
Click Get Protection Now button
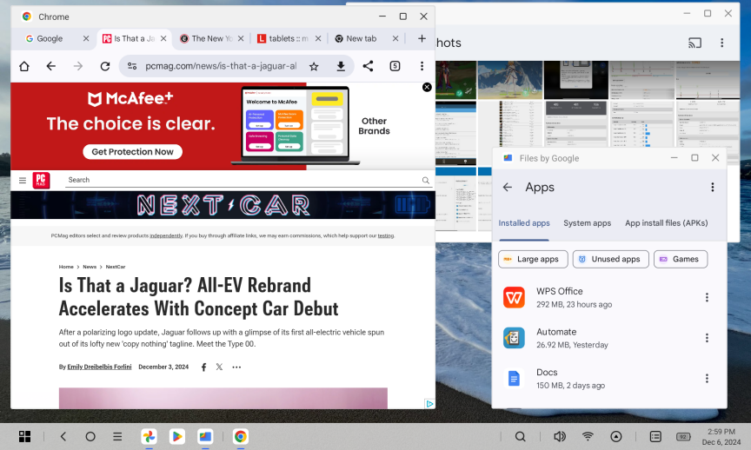click(x=132, y=152)
